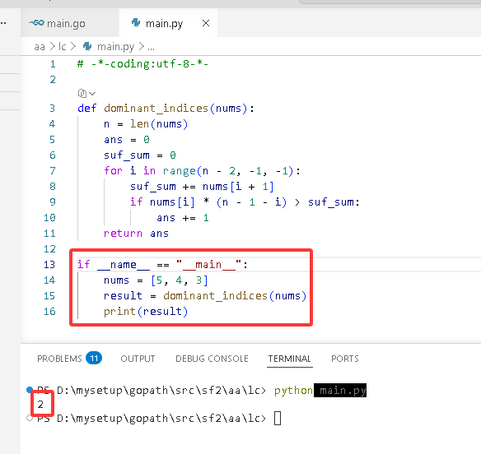
Task: Click the Python icon in the breadcrumb
Action: pyautogui.click(x=87, y=47)
